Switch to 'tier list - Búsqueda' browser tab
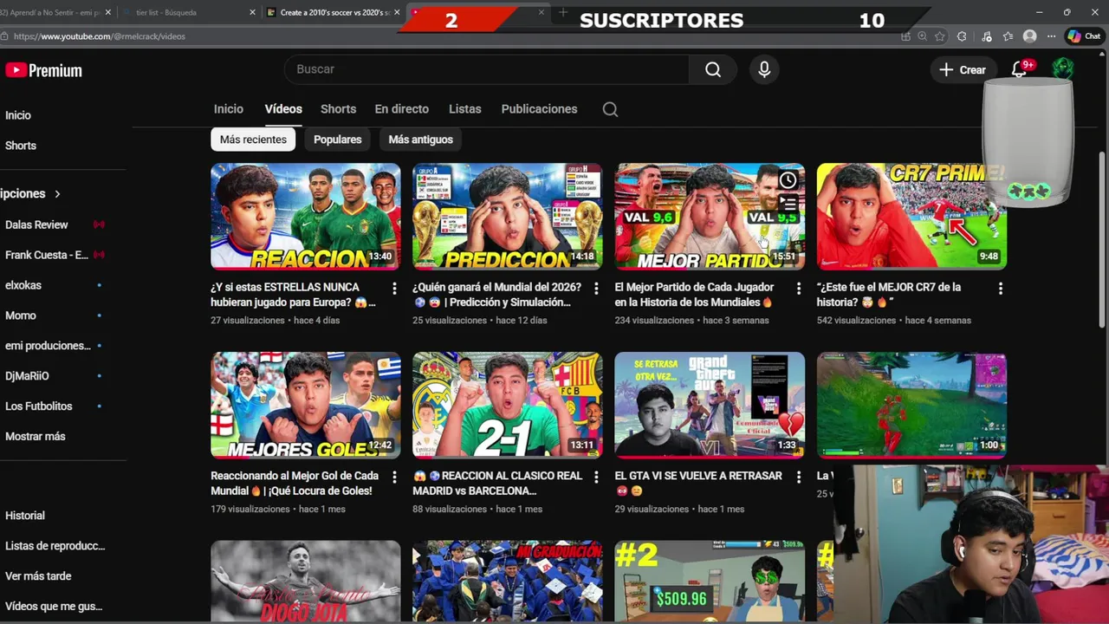The height and width of the screenshot is (624, 1109). (186, 13)
